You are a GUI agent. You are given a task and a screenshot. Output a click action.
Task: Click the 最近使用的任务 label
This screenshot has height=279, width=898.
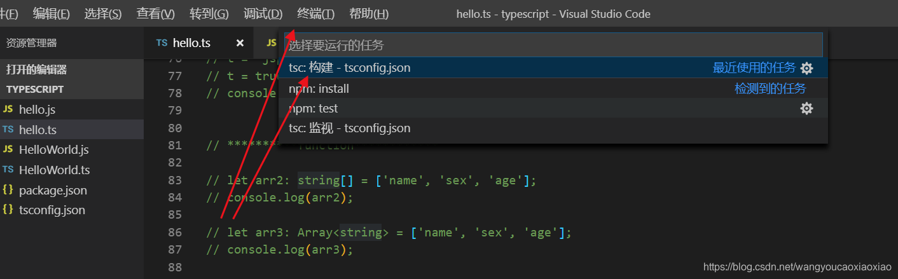(754, 68)
